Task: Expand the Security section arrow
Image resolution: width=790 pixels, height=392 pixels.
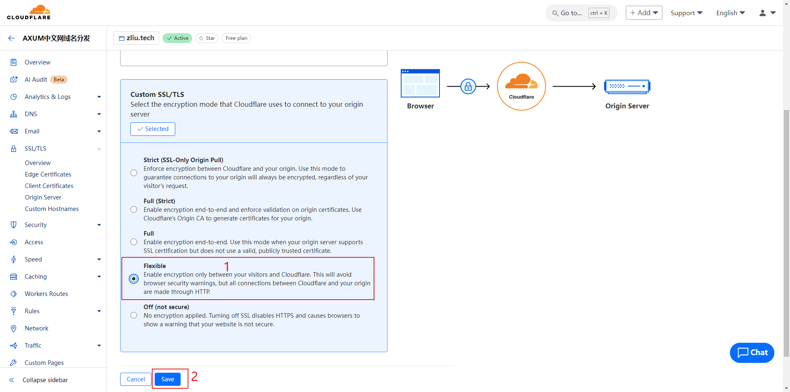Action: coord(99,225)
